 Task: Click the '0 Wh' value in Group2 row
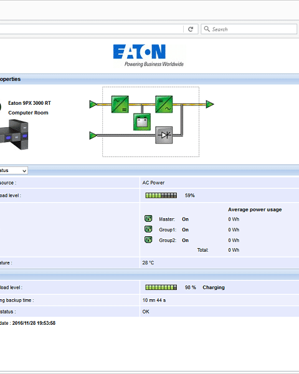pyautogui.click(x=234, y=240)
